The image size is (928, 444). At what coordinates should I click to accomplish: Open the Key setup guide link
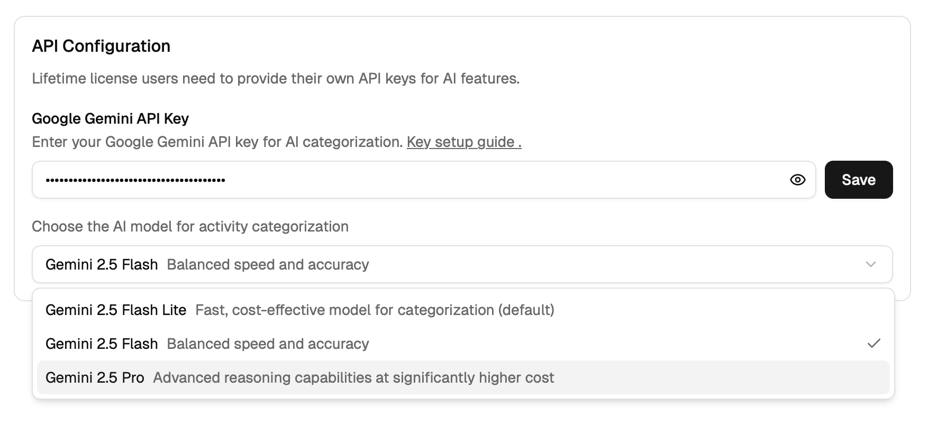(463, 142)
